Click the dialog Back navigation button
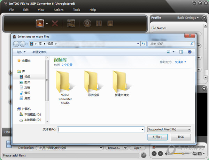Viewport: 209px width, 160px height. point(16,44)
